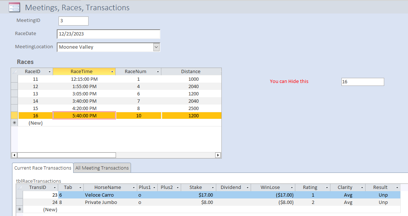Click the select-all corner of Races grid
This screenshot has height=216, width=408.
click(x=14, y=72)
